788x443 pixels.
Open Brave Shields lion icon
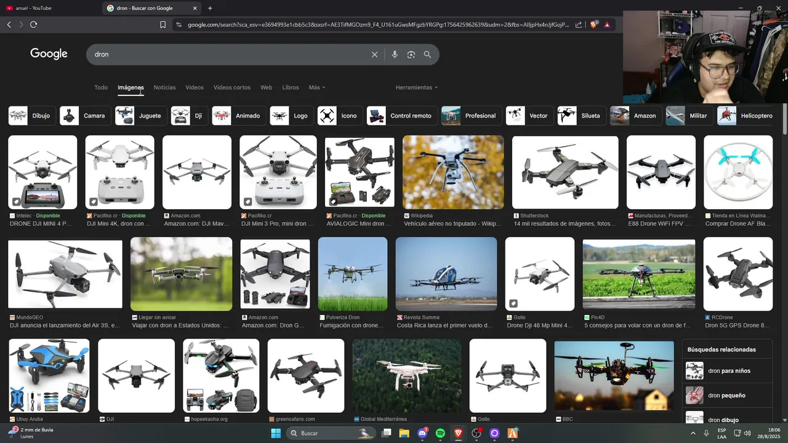tap(594, 25)
